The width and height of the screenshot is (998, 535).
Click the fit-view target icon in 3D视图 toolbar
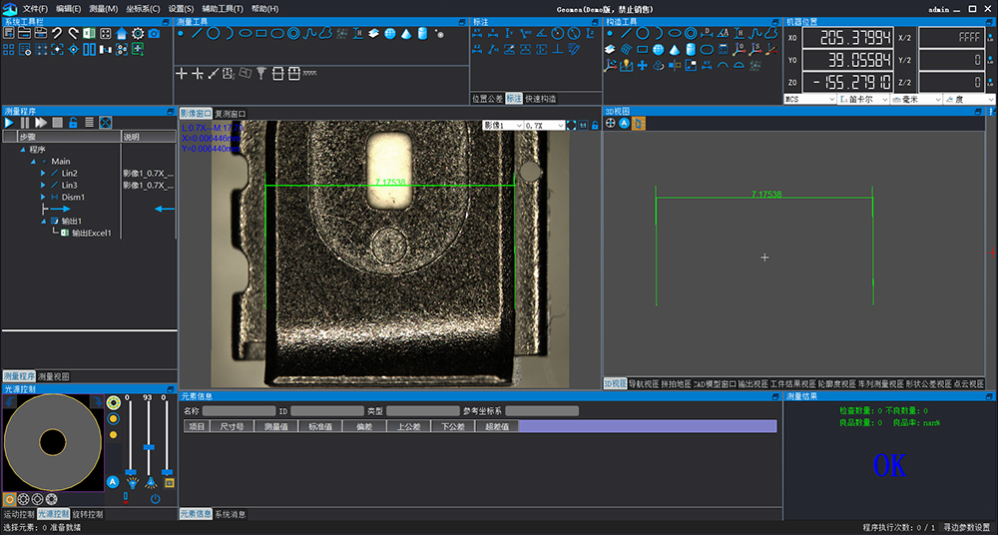611,124
